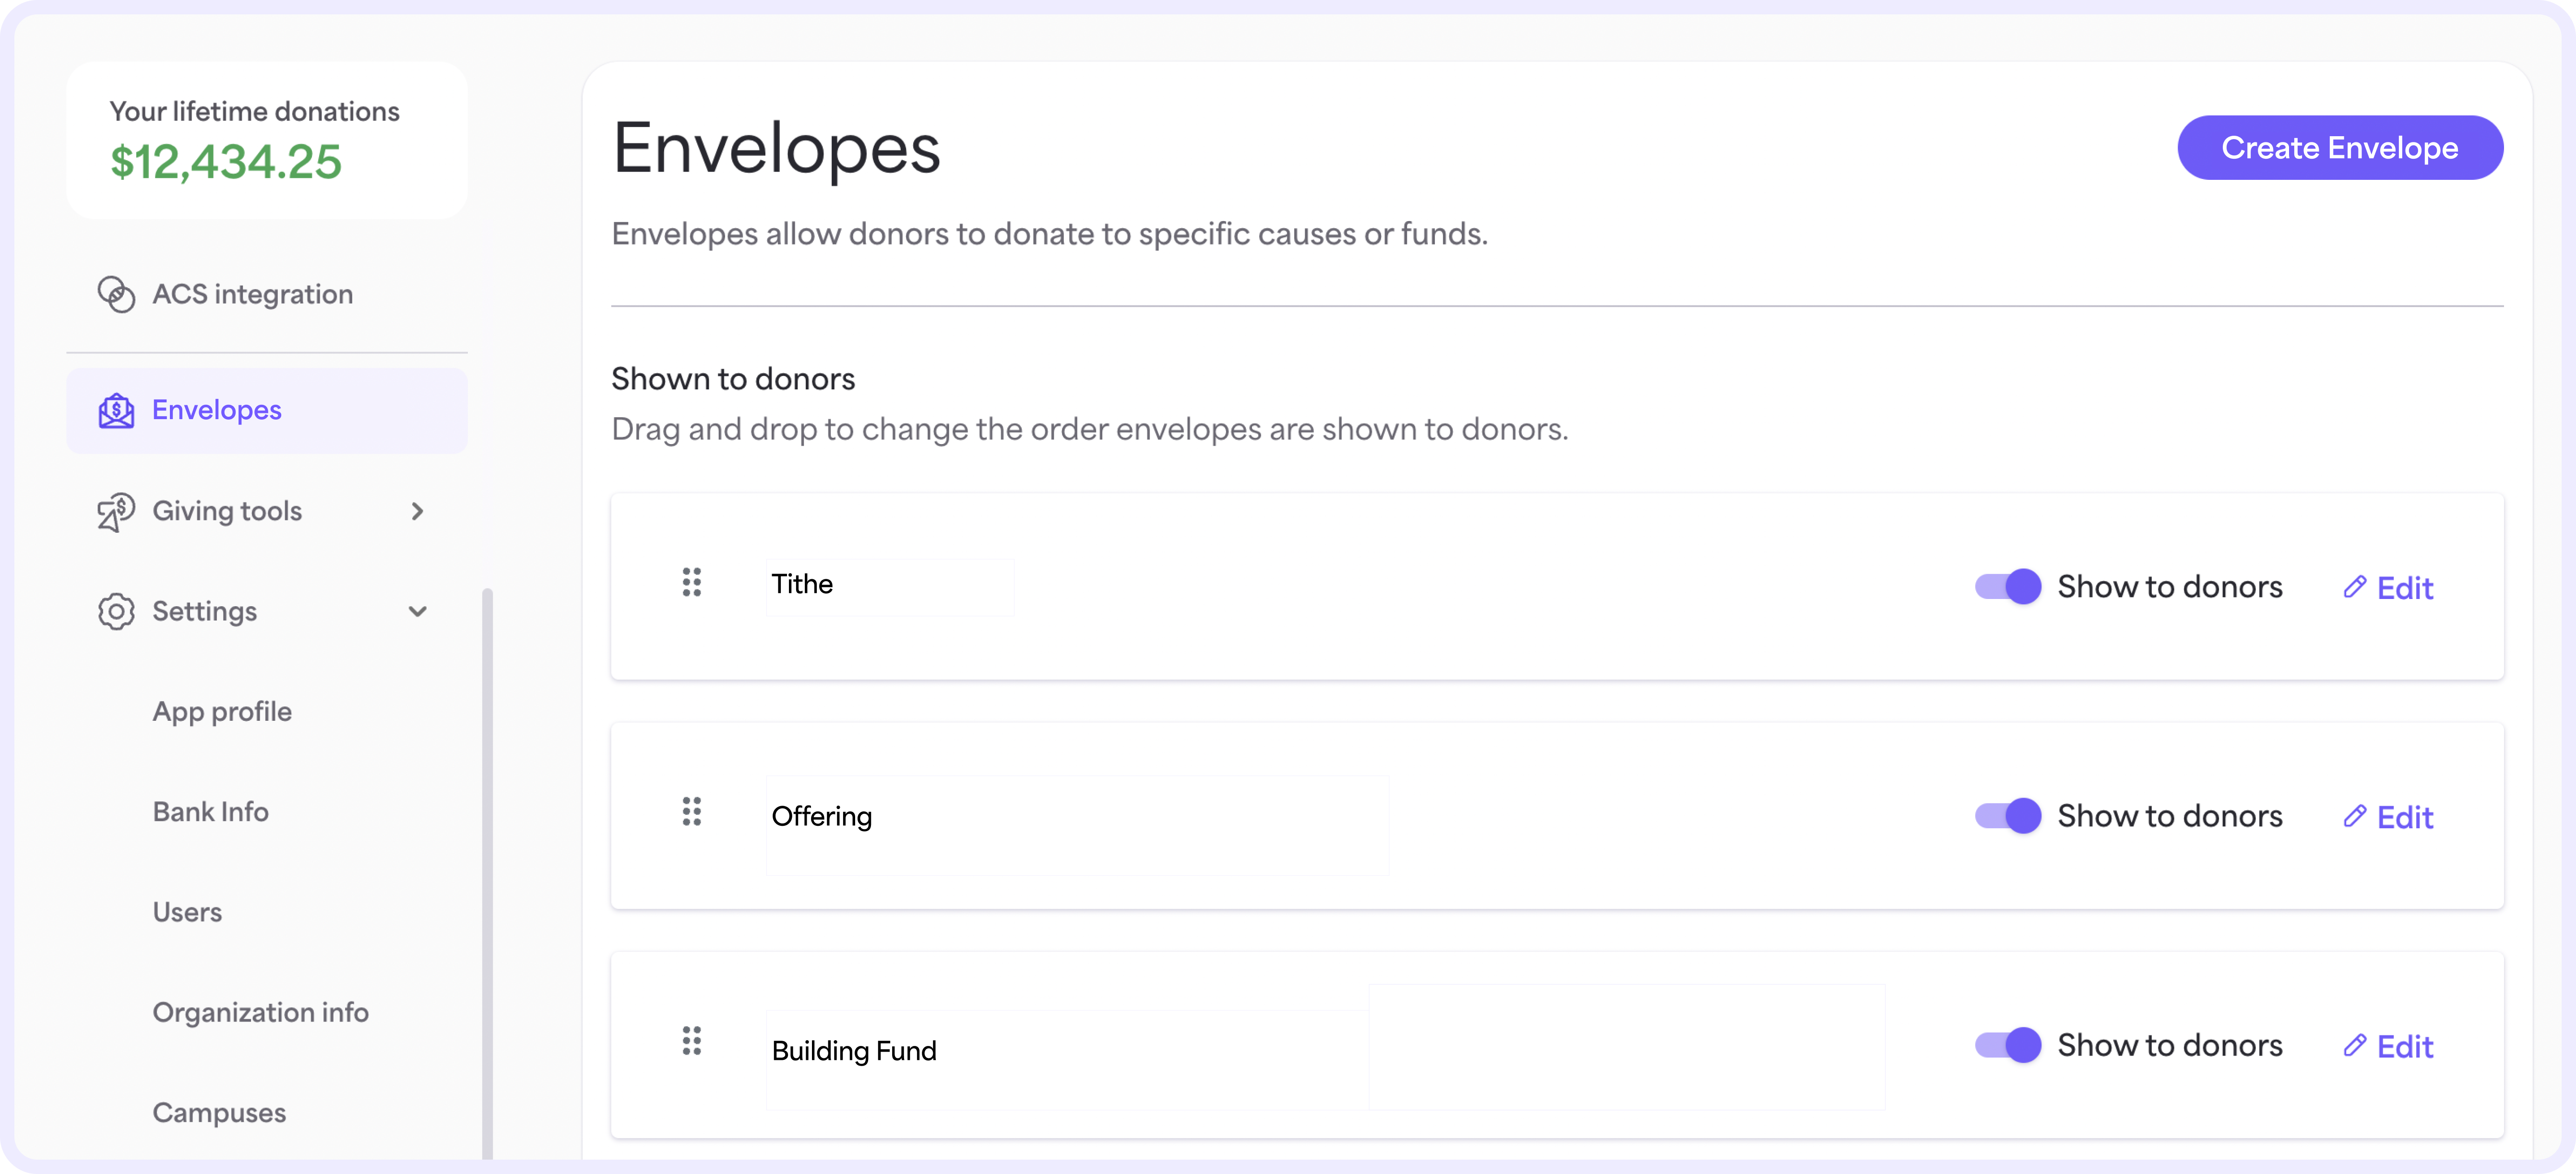Click the Tithe envelope name
The image size is (2576, 1174).
click(x=802, y=584)
